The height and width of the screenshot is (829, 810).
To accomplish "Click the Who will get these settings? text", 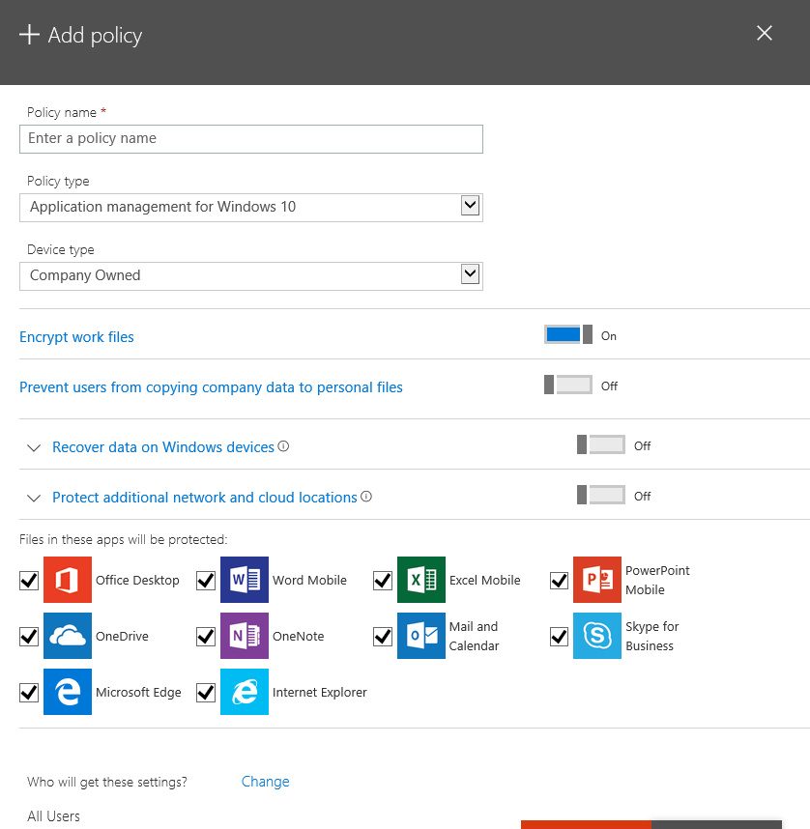I will 107,782.
